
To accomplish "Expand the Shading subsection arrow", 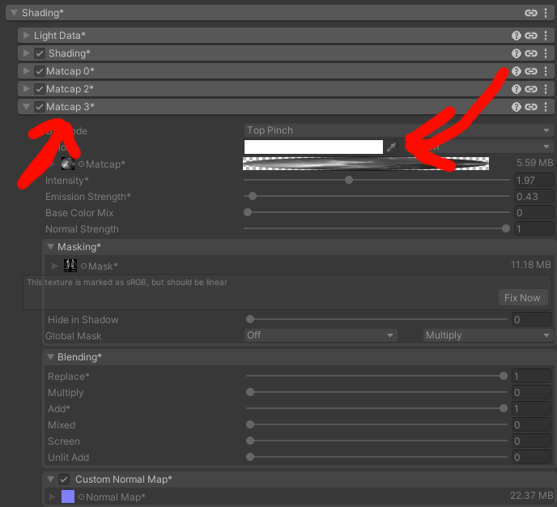I will pos(26,53).
